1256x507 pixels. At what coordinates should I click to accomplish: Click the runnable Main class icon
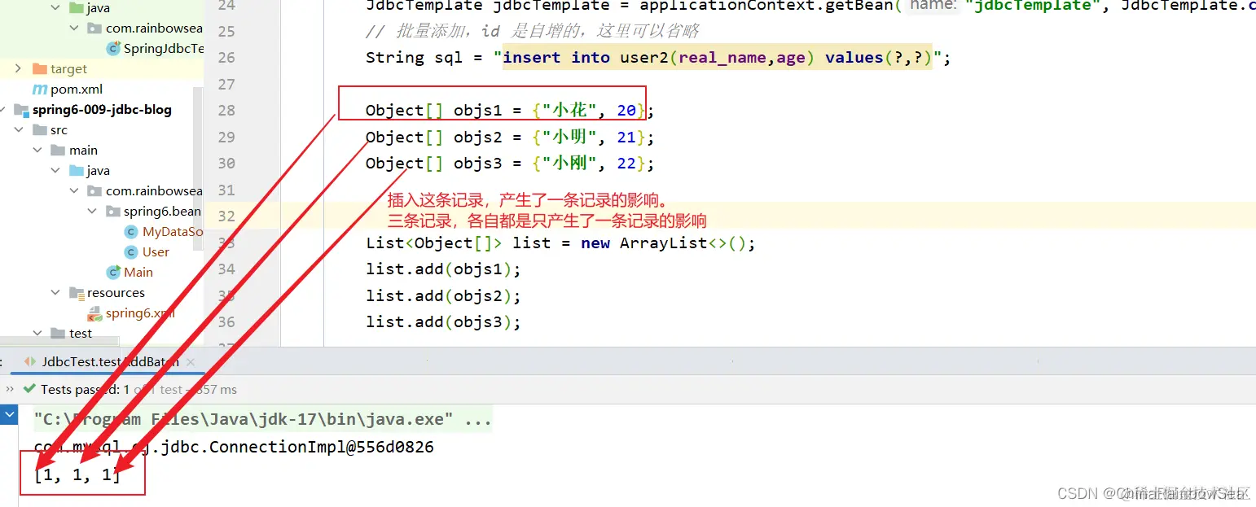(x=114, y=273)
